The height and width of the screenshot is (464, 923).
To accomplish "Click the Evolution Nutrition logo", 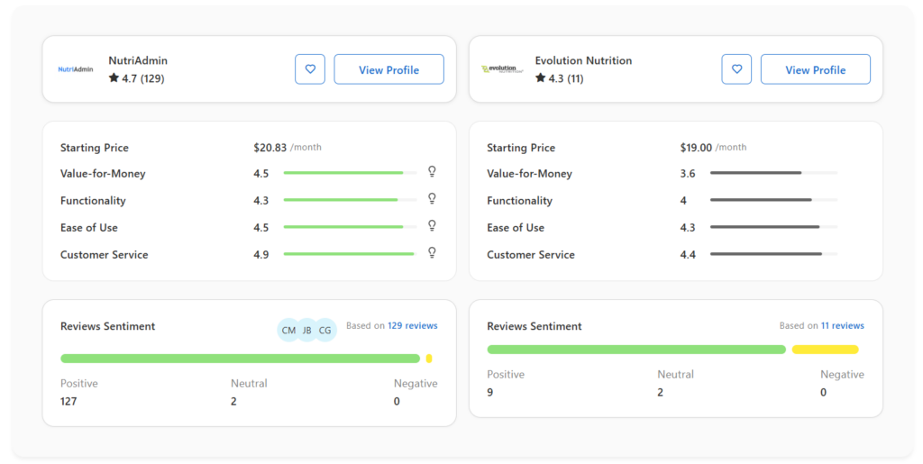I will (x=502, y=69).
